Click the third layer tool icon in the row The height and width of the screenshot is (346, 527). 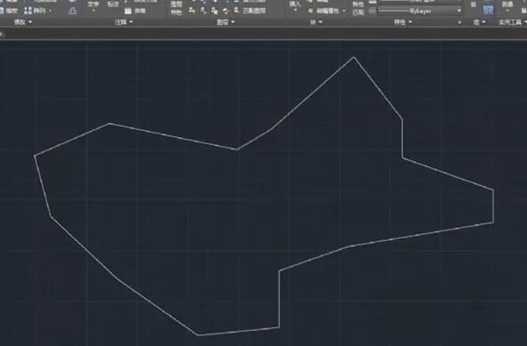tap(215, 11)
